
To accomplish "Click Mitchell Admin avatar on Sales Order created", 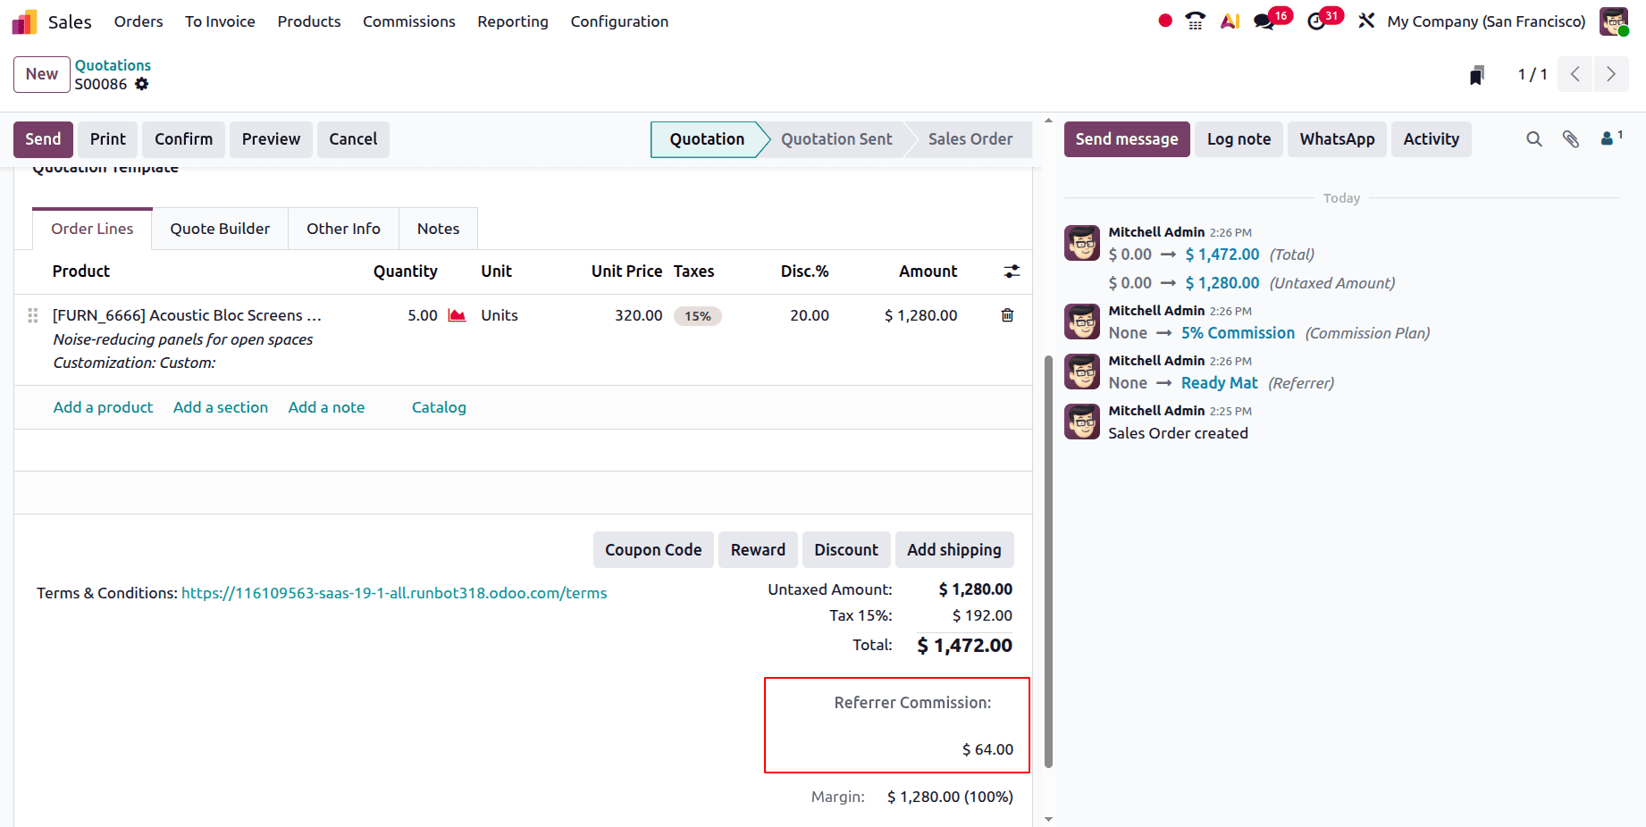I will coord(1082,422).
